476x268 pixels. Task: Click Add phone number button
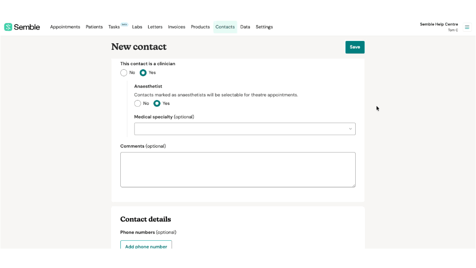(x=146, y=246)
